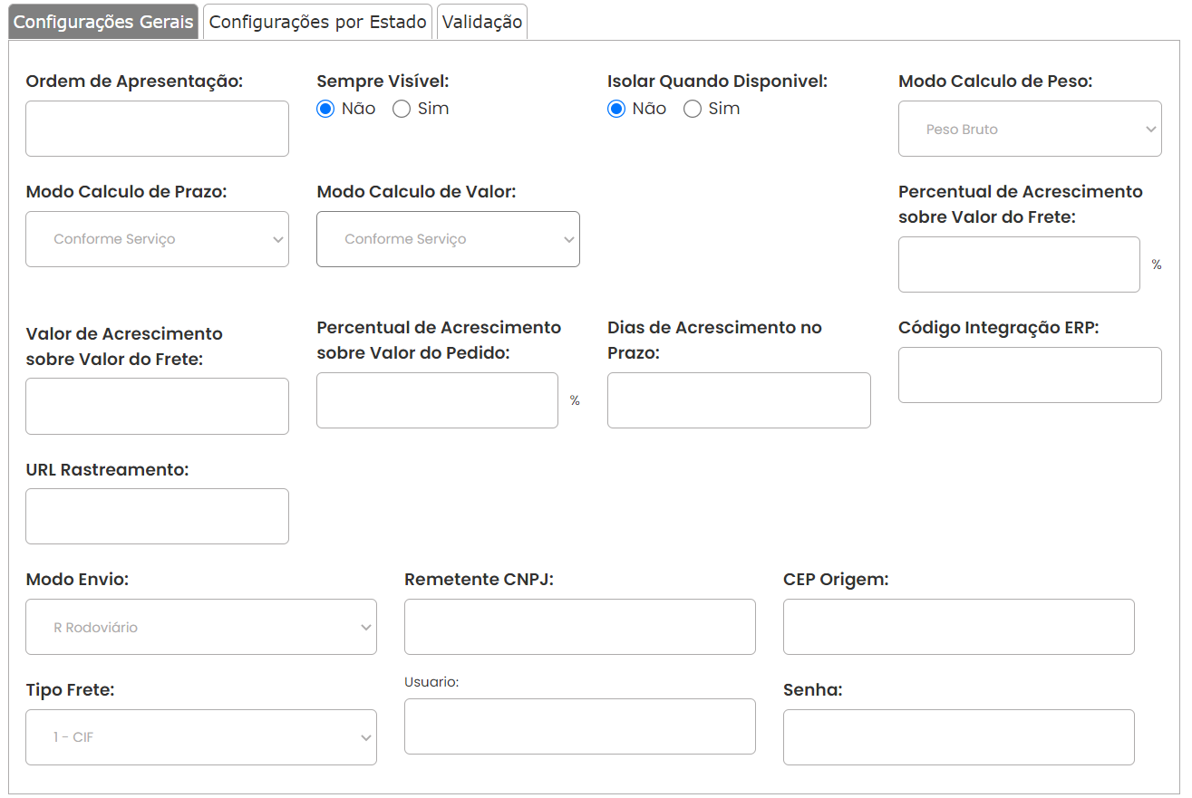The height and width of the screenshot is (798, 1192).
Task: Select Não for Sempre Visível
Action: 325,109
